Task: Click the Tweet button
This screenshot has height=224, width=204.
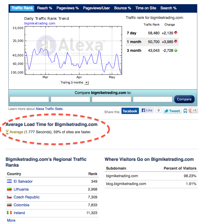Action: (172, 111)
